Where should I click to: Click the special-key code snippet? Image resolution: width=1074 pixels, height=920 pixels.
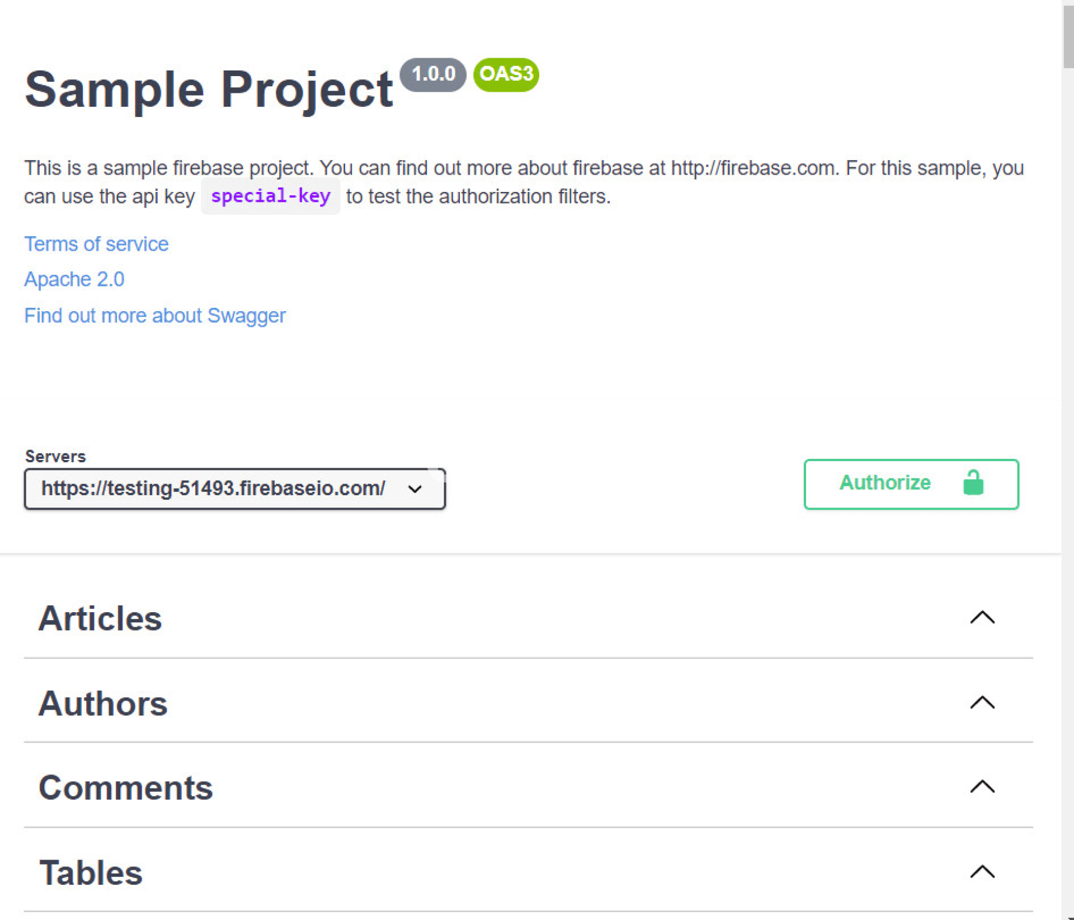271,196
